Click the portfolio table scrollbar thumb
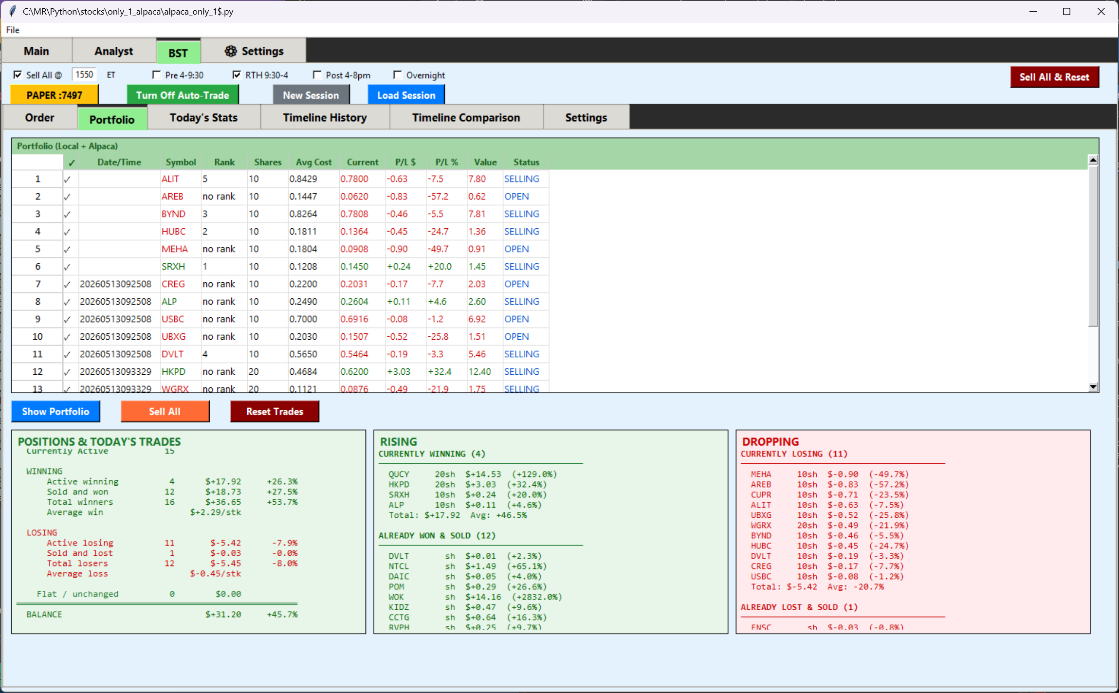The width and height of the screenshot is (1119, 693). (1093, 246)
